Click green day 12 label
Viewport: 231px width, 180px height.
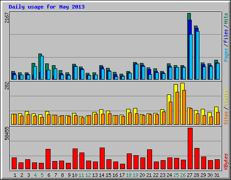coord(88,175)
